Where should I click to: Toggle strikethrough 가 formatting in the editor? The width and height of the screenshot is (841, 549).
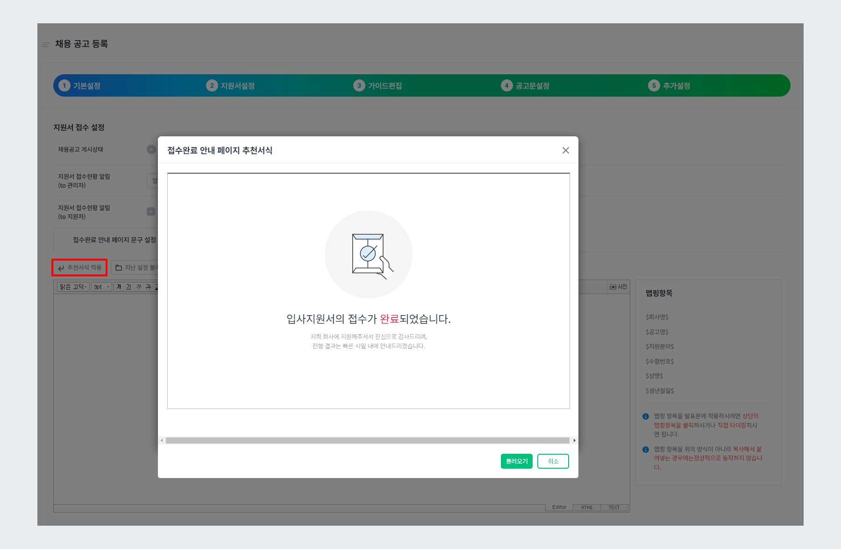[148, 287]
